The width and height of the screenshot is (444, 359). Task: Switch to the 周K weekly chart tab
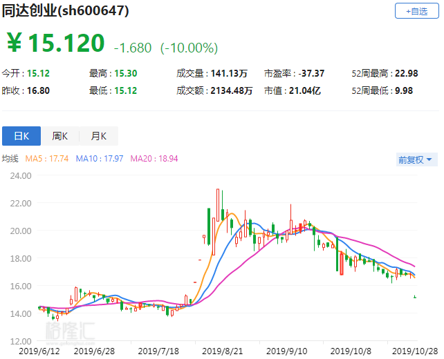pyautogui.click(x=60, y=136)
